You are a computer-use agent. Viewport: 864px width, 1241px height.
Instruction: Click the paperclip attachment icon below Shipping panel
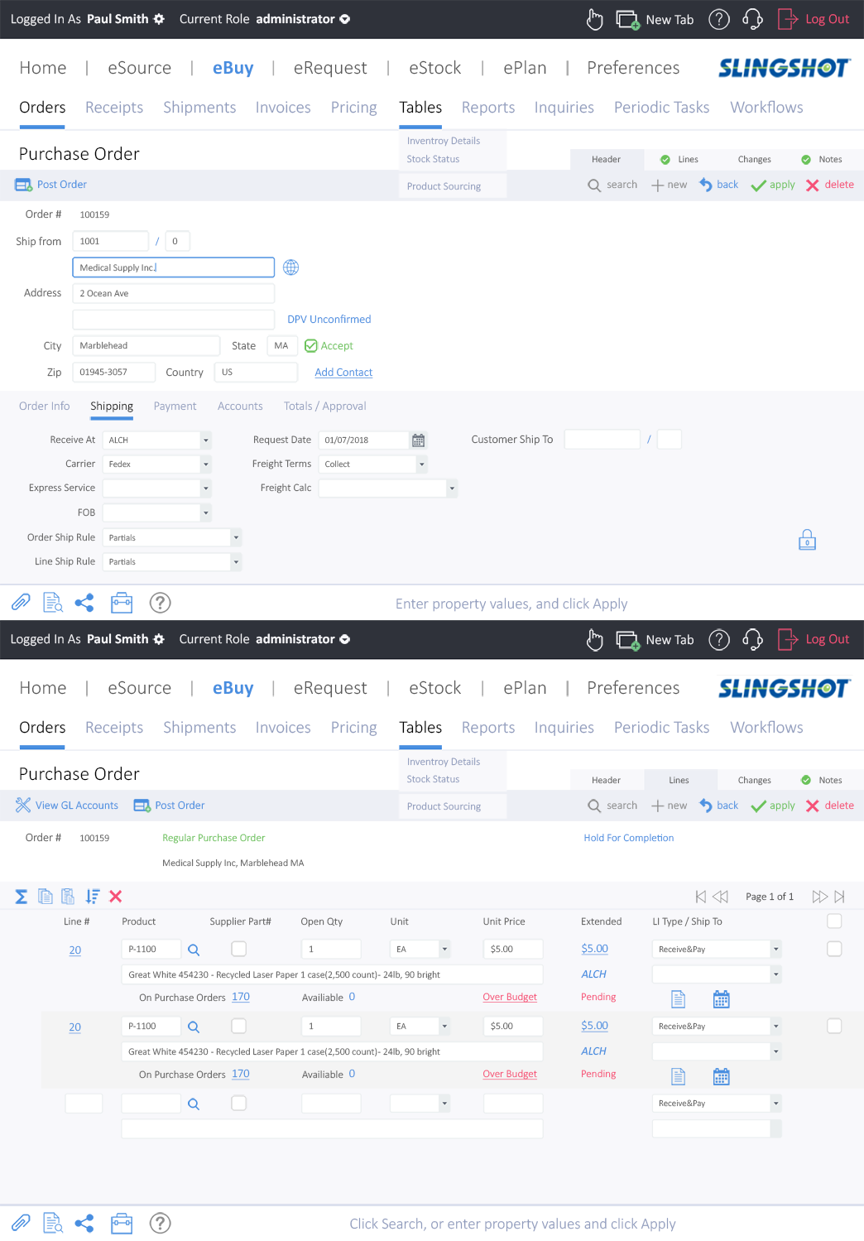click(x=21, y=602)
